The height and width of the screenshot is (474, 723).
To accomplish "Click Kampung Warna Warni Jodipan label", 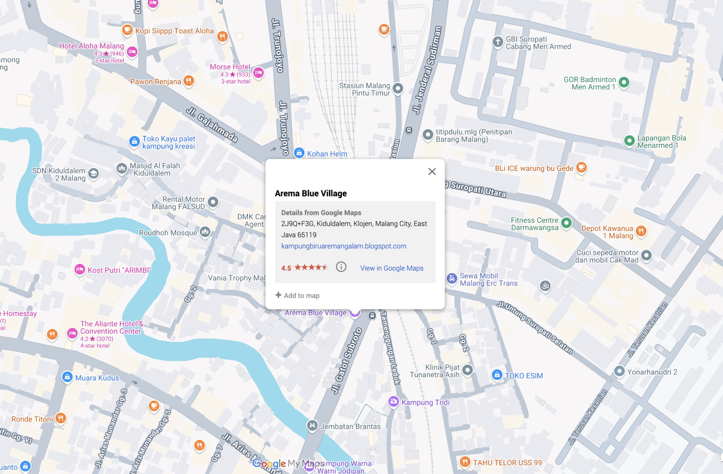I will click(x=344, y=467).
